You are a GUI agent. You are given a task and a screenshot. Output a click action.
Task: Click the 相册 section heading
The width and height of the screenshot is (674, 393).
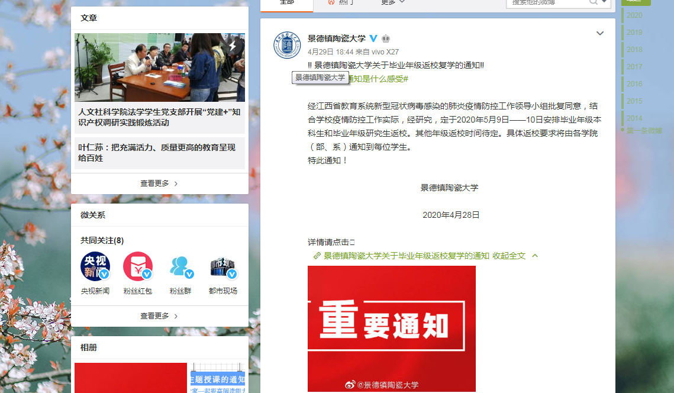click(89, 347)
